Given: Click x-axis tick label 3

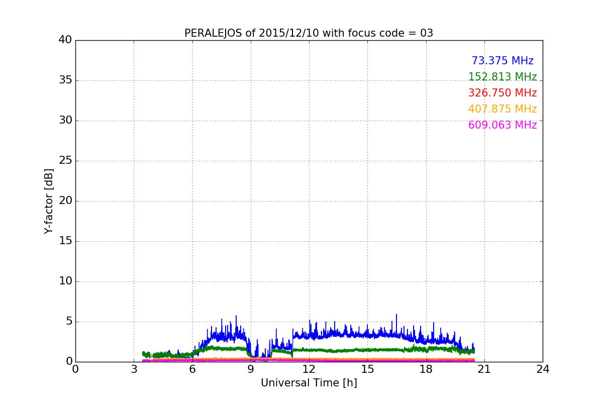Looking at the screenshot, I should (134, 369).
